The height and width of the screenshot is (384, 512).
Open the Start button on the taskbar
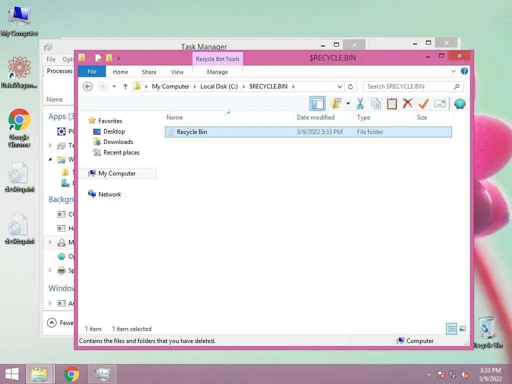(x=12, y=374)
